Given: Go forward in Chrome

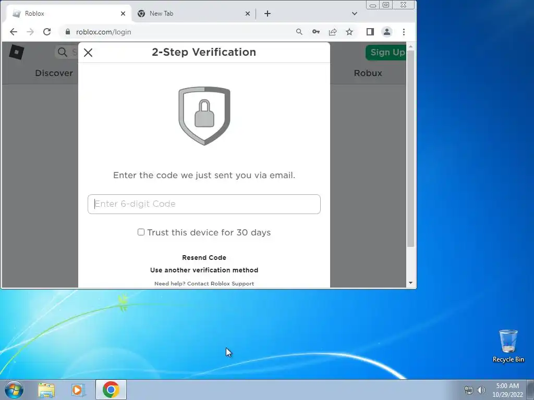Looking at the screenshot, I should tap(30, 32).
